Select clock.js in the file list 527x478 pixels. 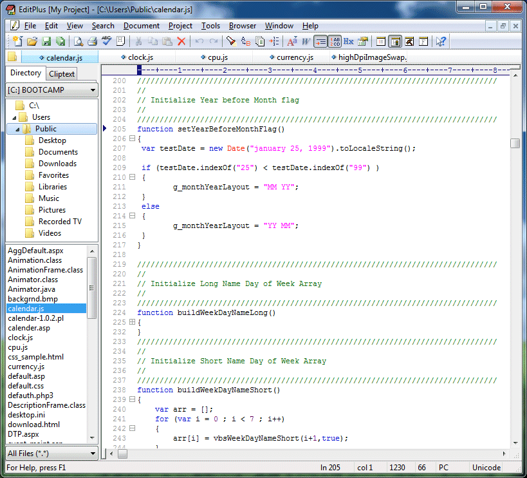pyautogui.click(x=20, y=338)
